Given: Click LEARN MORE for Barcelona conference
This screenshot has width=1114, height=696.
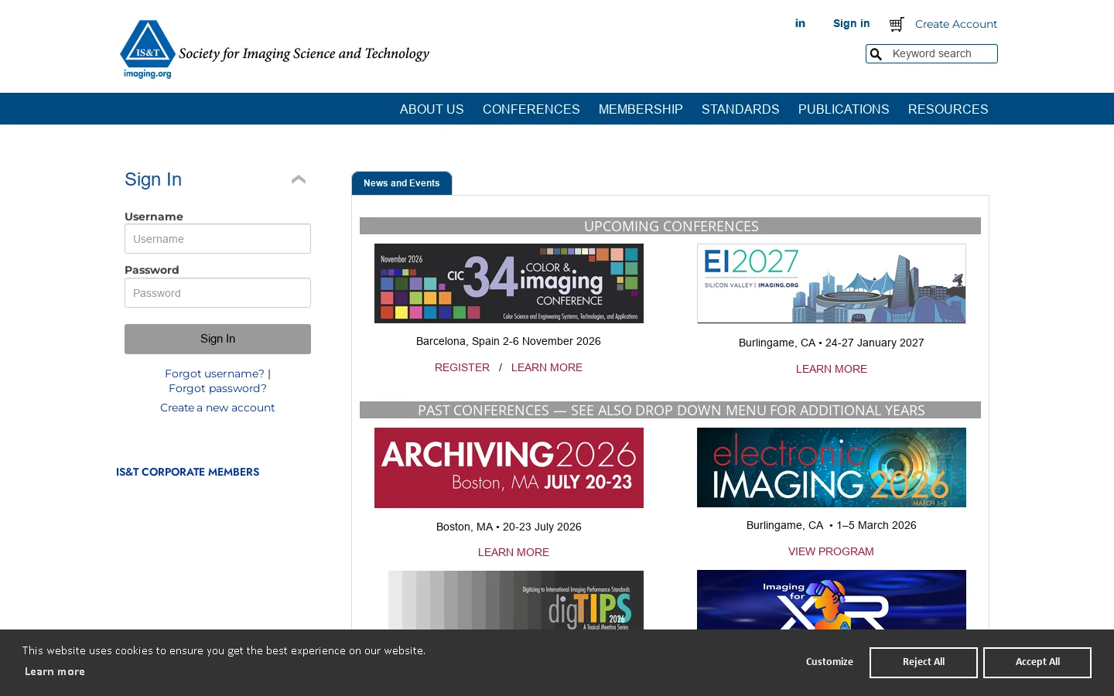Looking at the screenshot, I should click(547, 367).
